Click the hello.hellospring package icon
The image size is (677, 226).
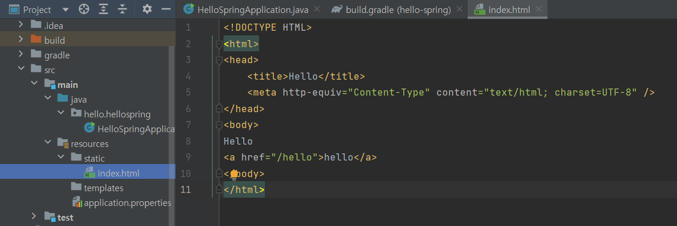(76, 113)
